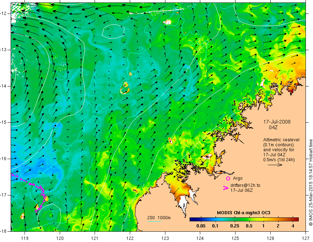The image size is (313, 242).
Task: Click the cyan 200 1000m isobath legend line
Action: pos(154,221)
